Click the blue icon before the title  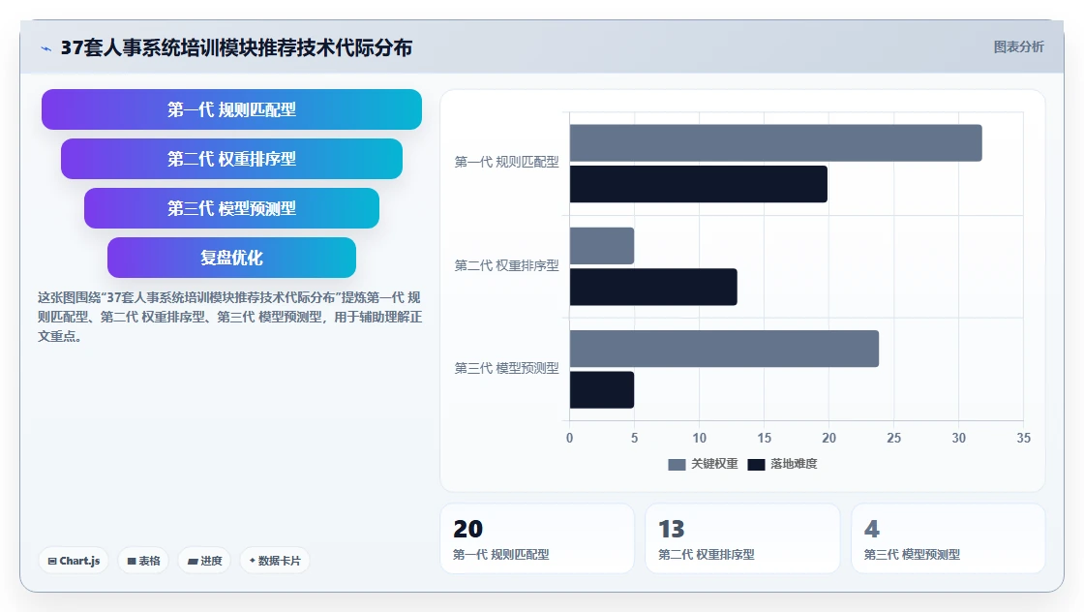point(45,48)
